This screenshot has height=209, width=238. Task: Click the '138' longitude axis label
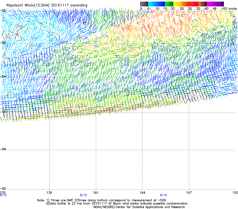49,193
